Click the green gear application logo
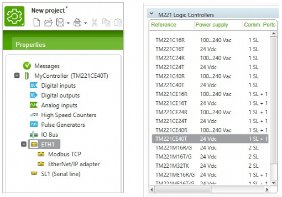This screenshot has height=197, width=282. point(14,16)
